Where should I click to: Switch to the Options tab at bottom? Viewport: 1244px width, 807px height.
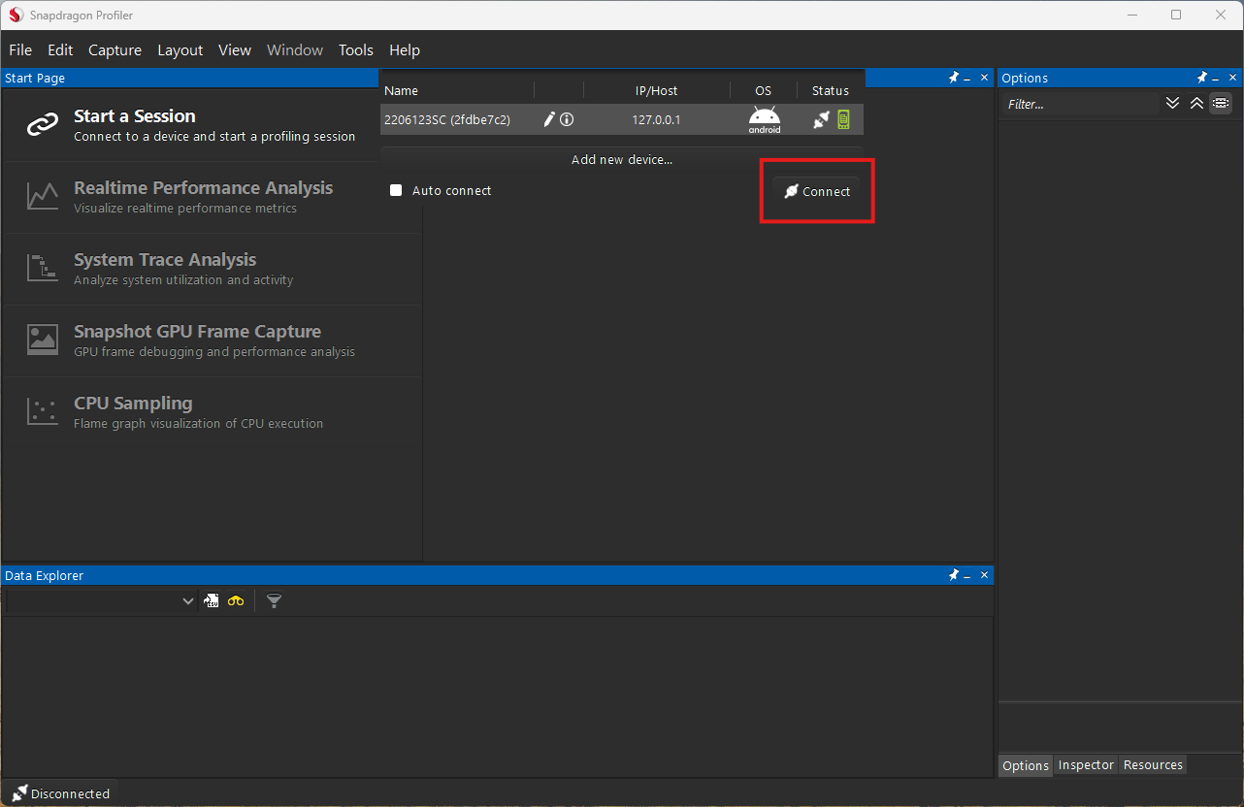coord(1025,765)
